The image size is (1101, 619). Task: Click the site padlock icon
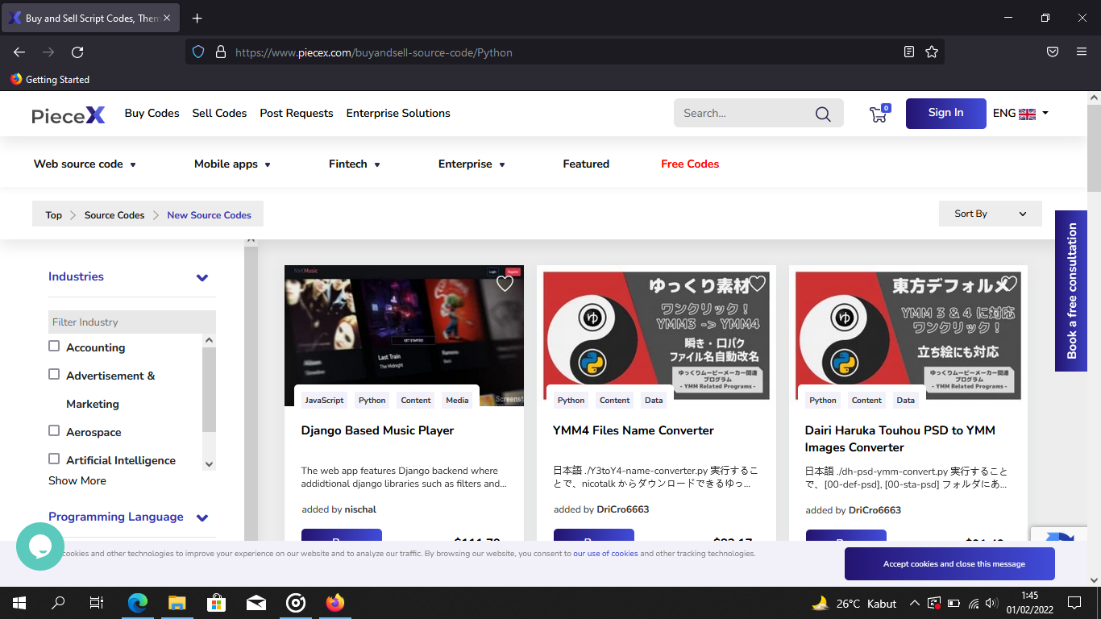[220, 52]
